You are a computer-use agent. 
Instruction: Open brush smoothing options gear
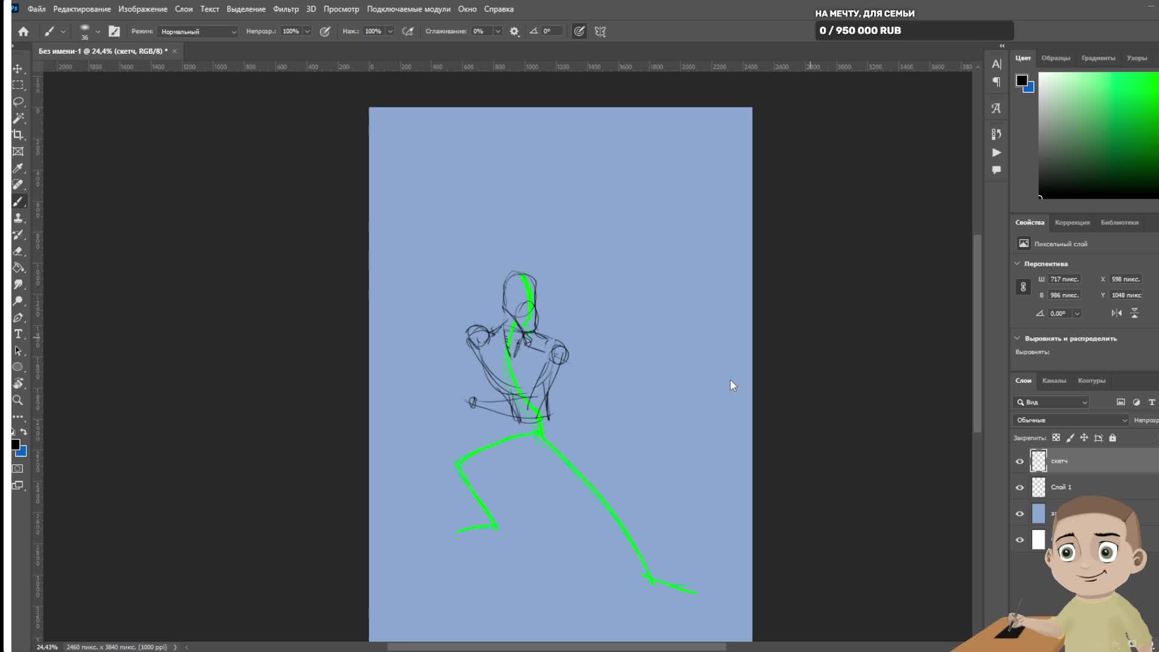click(x=514, y=31)
